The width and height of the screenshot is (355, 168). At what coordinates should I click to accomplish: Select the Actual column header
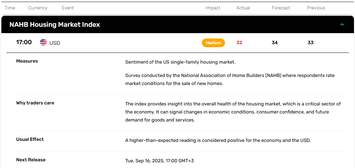(243, 8)
